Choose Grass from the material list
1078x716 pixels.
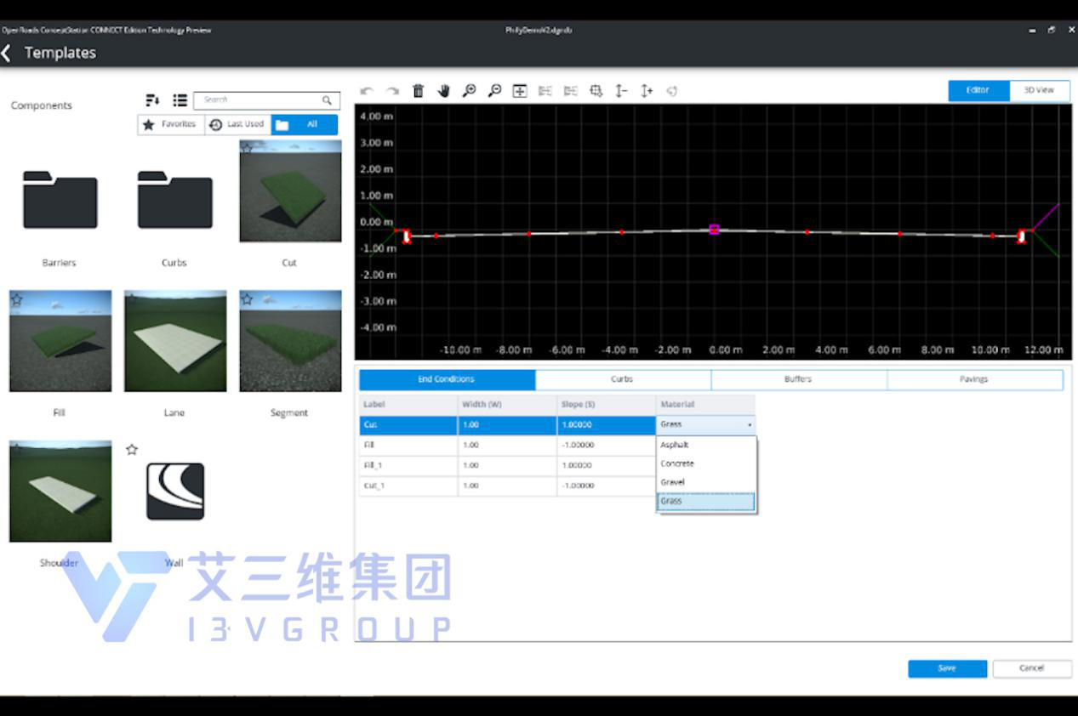coord(705,502)
